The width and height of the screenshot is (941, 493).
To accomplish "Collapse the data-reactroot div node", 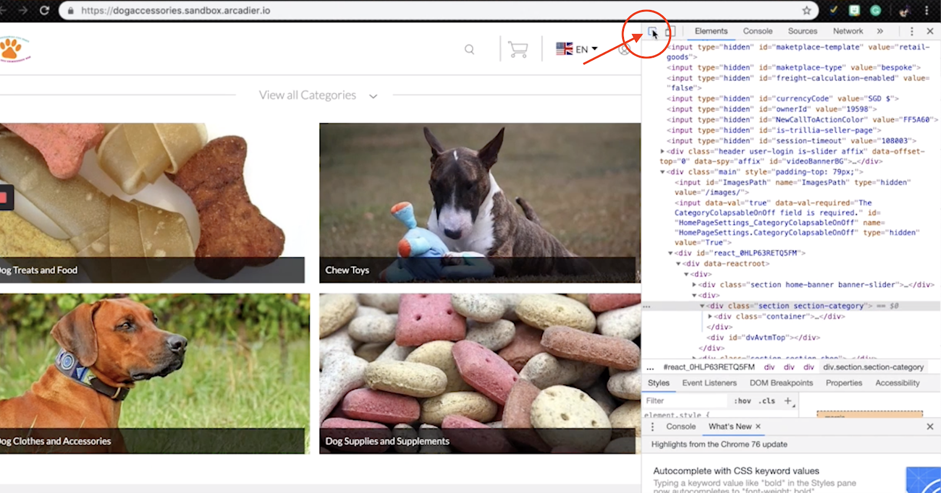I will point(678,264).
